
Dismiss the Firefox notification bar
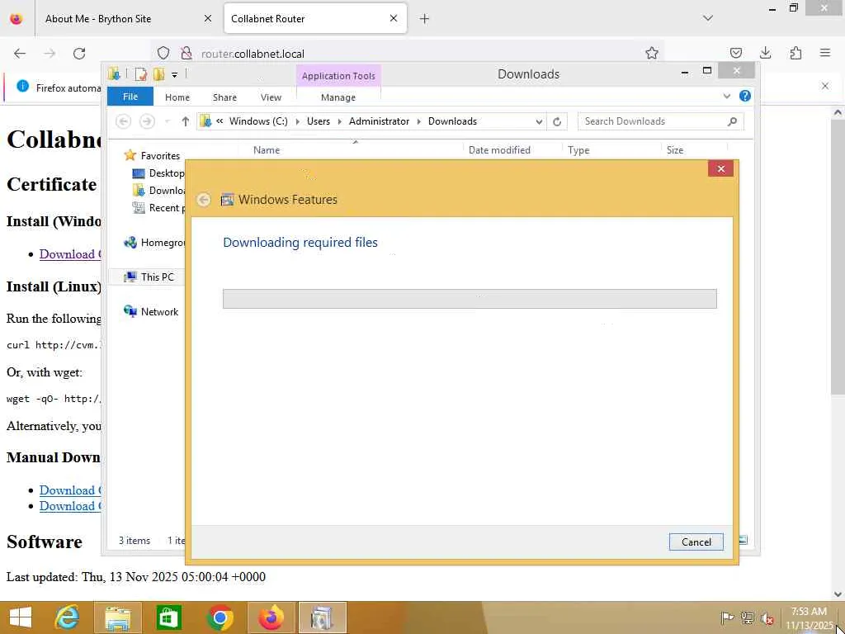click(x=824, y=86)
